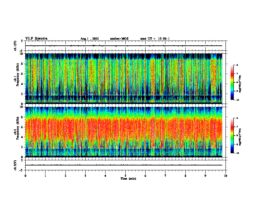This screenshot has width=254, height=197.
Task: Click the ch.1 voltage waveform trace
Action: tap(124, 46)
